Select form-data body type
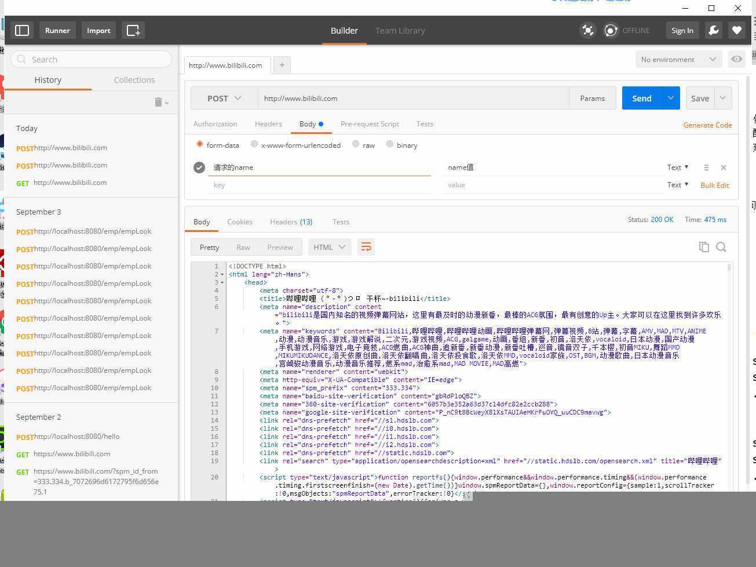 point(200,144)
